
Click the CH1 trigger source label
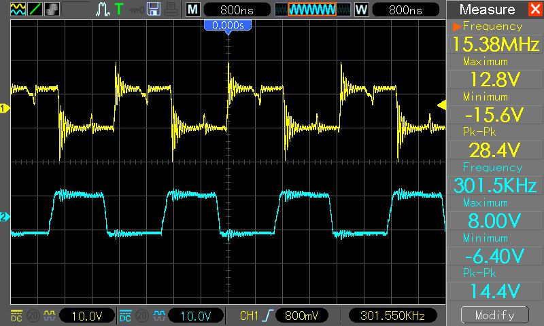coord(249,316)
